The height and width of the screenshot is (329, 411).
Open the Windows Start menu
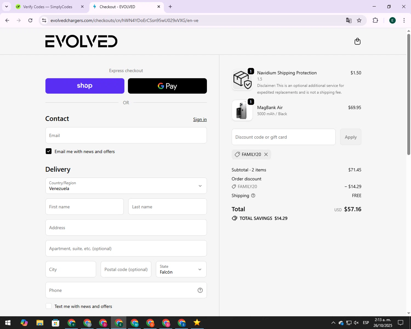[x=8, y=323]
